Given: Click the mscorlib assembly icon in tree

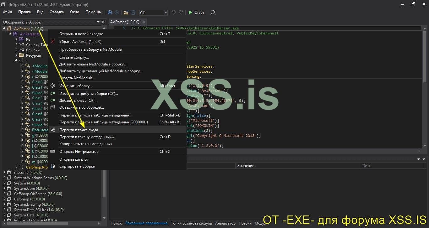Looking at the screenshot, I should 9,173.
